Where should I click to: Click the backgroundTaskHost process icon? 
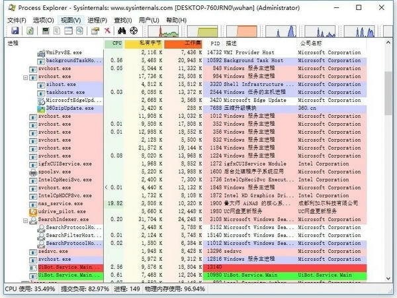(x=41, y=61)
